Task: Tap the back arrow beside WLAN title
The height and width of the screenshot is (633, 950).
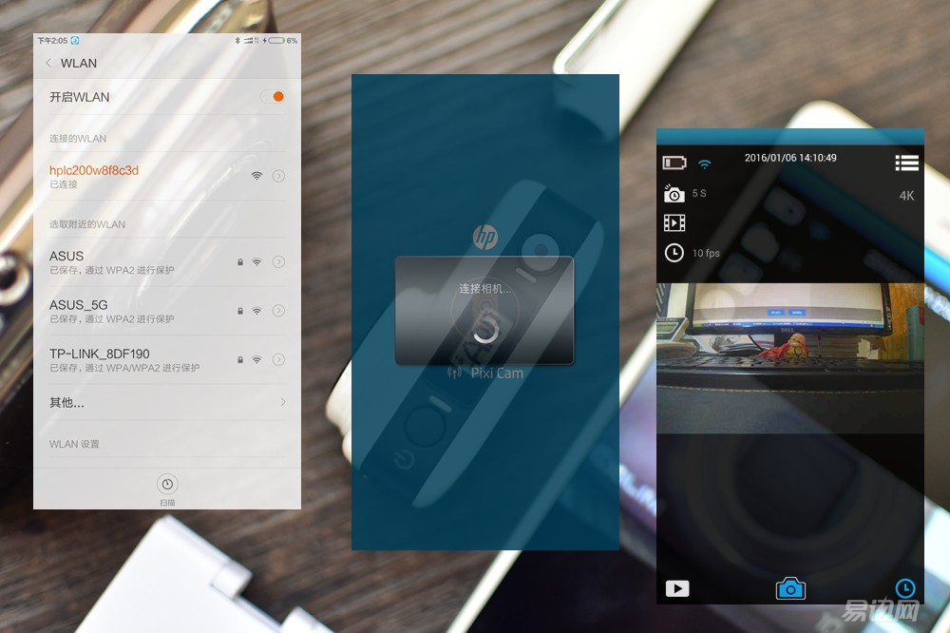Action: click(48, 63)
